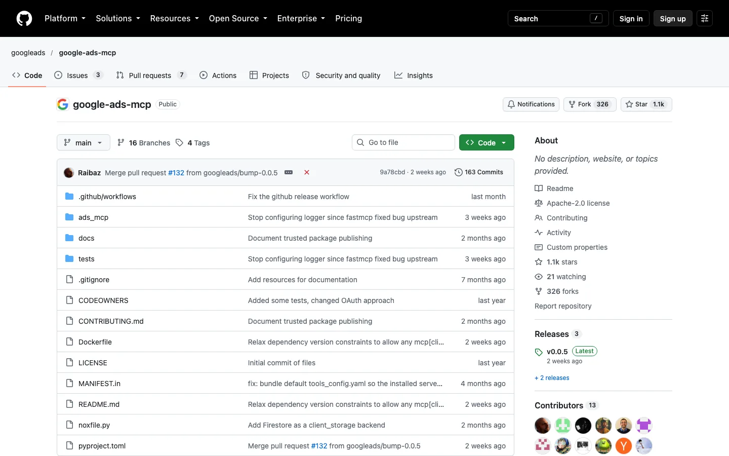This screenshot has height=456, width=729.
Task: Open the Apache-2.0 license link
Action: 573,203
